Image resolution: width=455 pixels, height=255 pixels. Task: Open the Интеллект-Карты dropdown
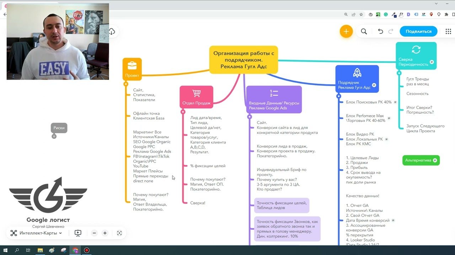[x=36, y=233]
